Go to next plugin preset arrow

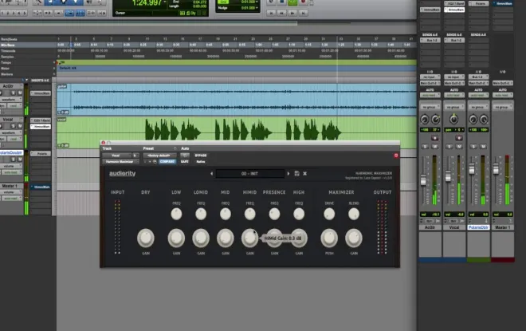pyautogui.click(x=289, y=174)
